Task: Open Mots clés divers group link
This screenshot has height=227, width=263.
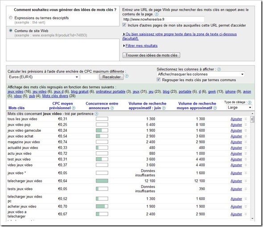Action: pos(55,96)
